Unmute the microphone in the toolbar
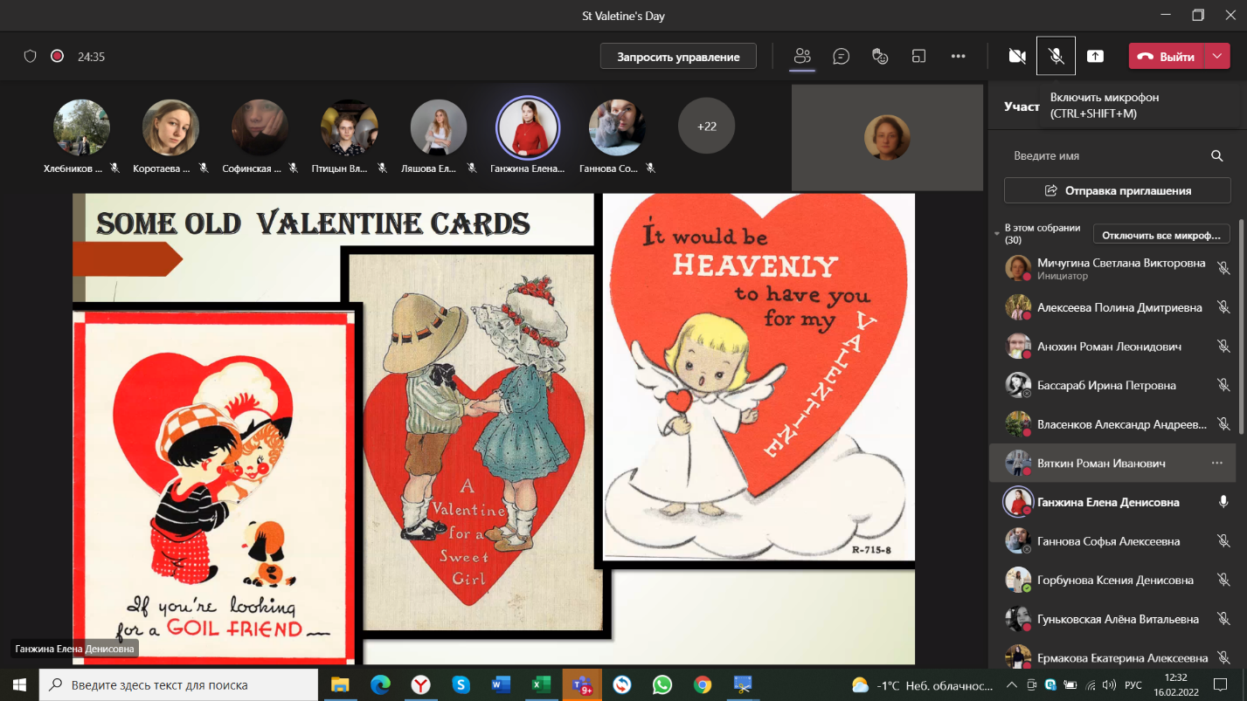1247x701 pixels. click(x=1056, y=57)
